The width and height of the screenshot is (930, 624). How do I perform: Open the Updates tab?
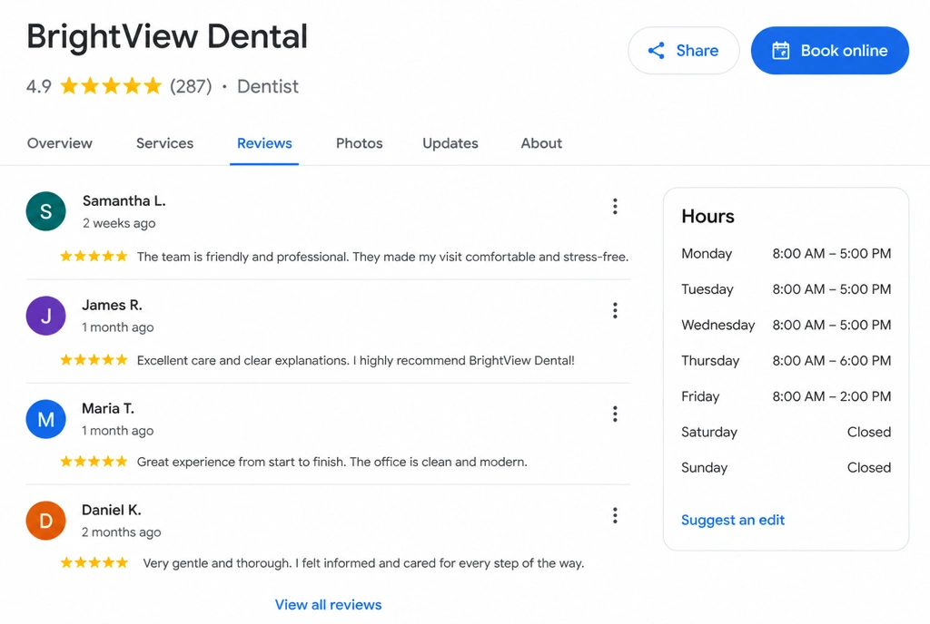pyautogui.click(x=450, y=143)
